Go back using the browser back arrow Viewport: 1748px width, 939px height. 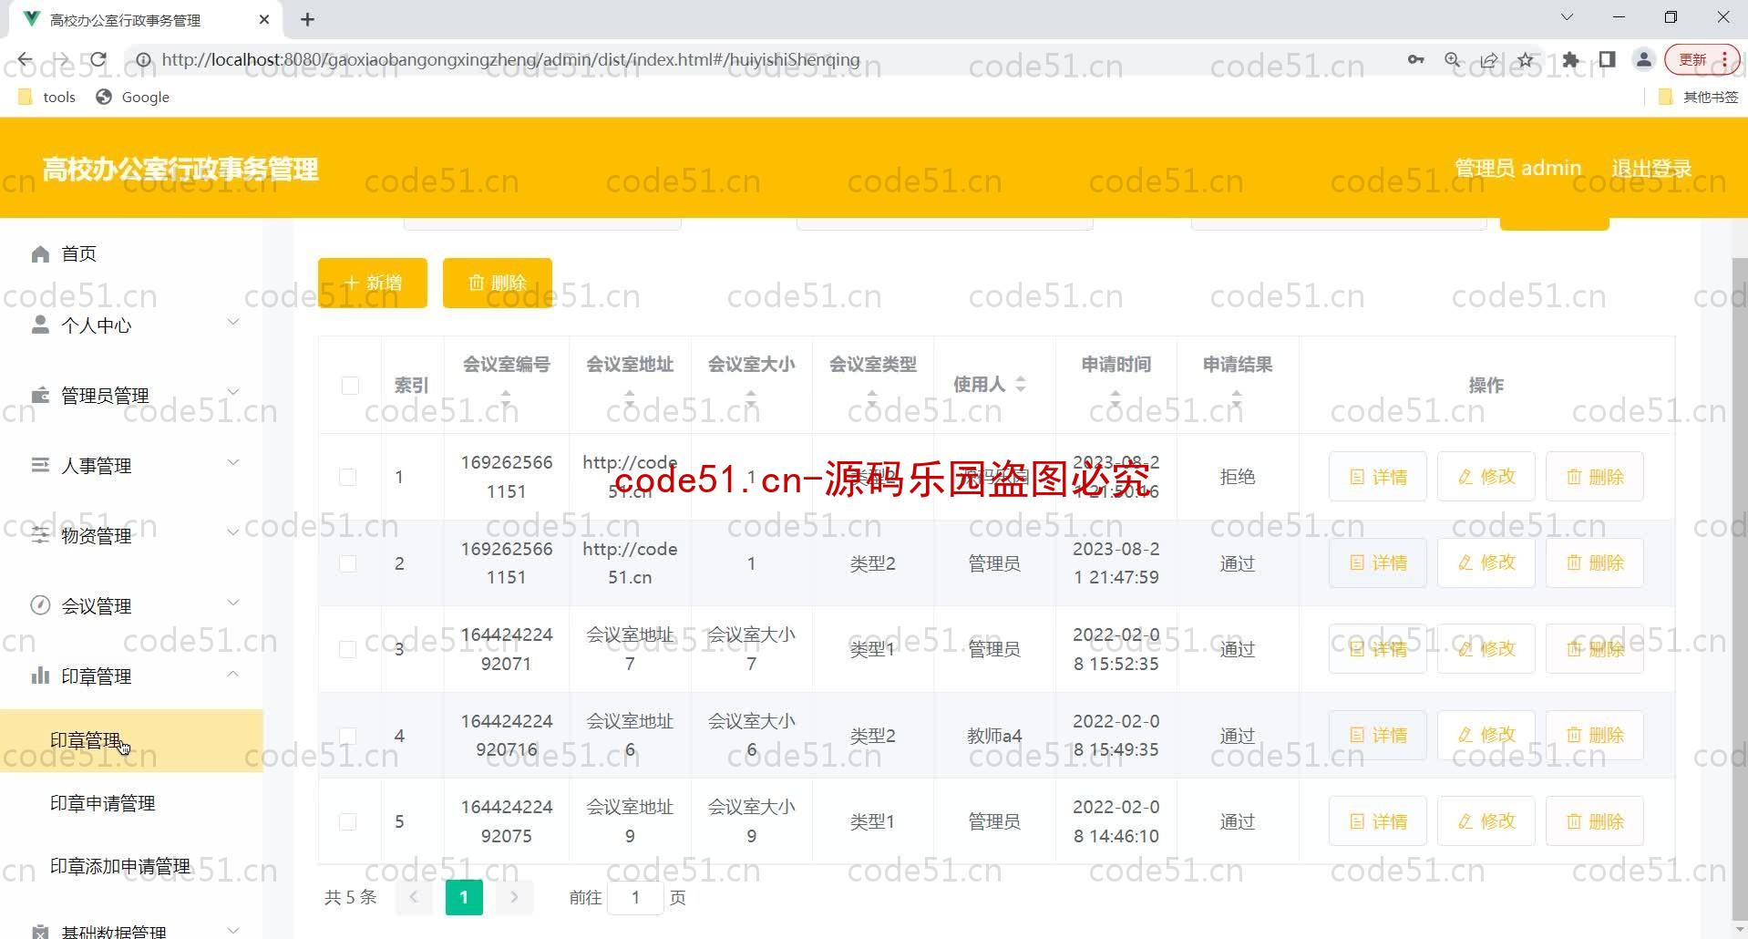point(25,60)
